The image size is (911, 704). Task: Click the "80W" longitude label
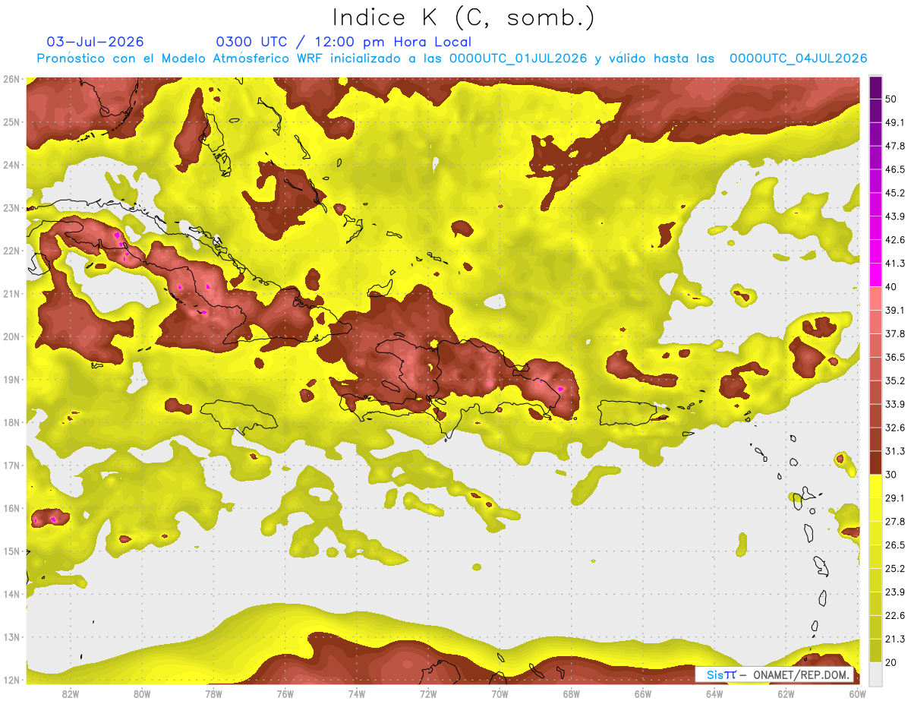(142, 694)
